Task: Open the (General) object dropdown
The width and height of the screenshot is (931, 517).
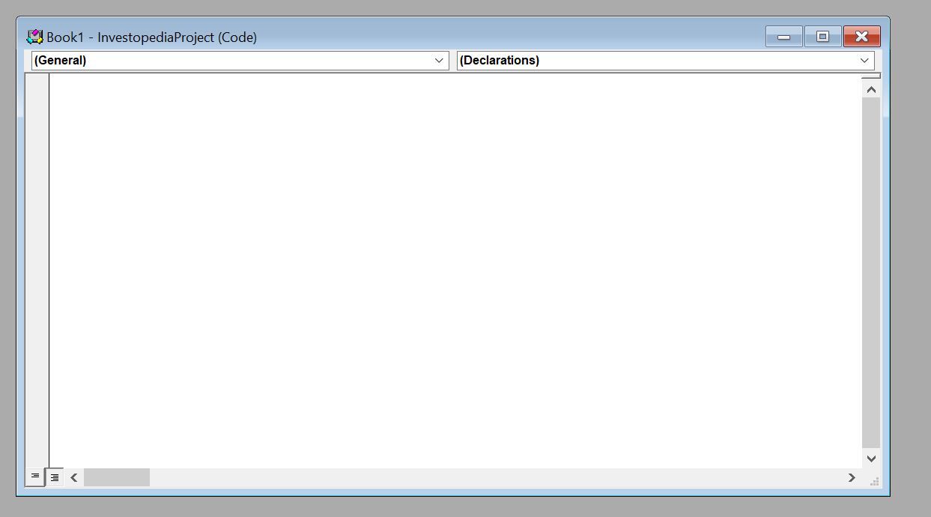Action: tap(240, 61)
